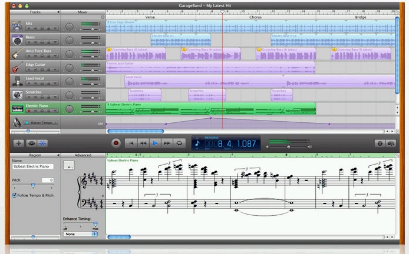
Task: Go to the beginning of the song
Action: 131,143
